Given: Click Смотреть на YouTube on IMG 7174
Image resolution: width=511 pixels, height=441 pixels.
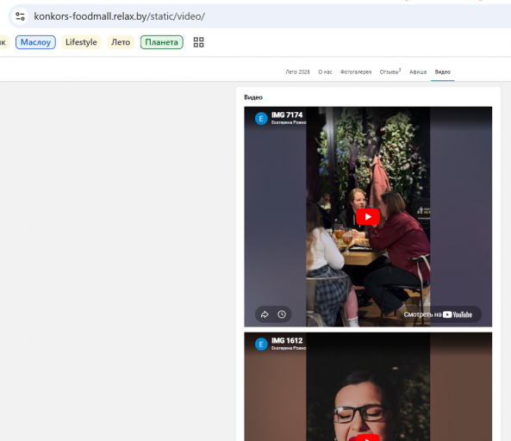Looking at the screenshot, I should pos(438,314).
